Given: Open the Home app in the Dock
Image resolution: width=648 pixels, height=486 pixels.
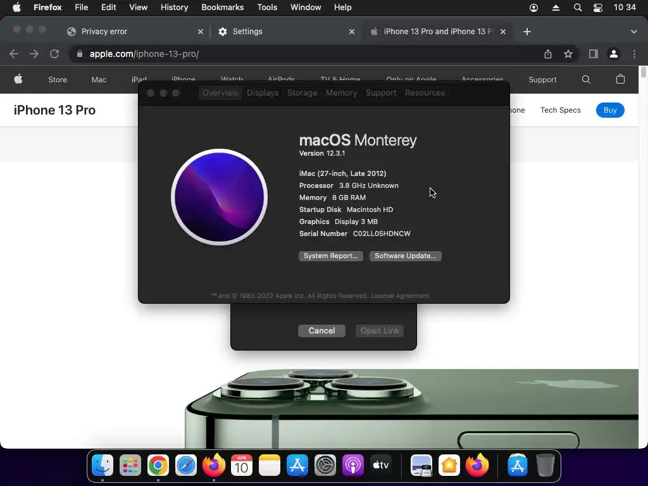Looking at the screenshot, I should 449,465.
